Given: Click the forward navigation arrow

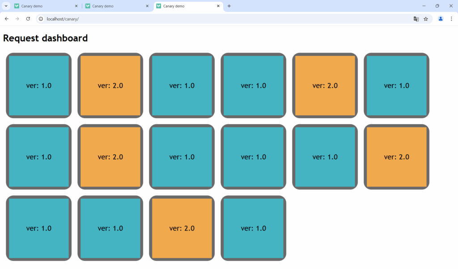Looking at the screenshot, I should pyautogui.click(x=17, y=19).
